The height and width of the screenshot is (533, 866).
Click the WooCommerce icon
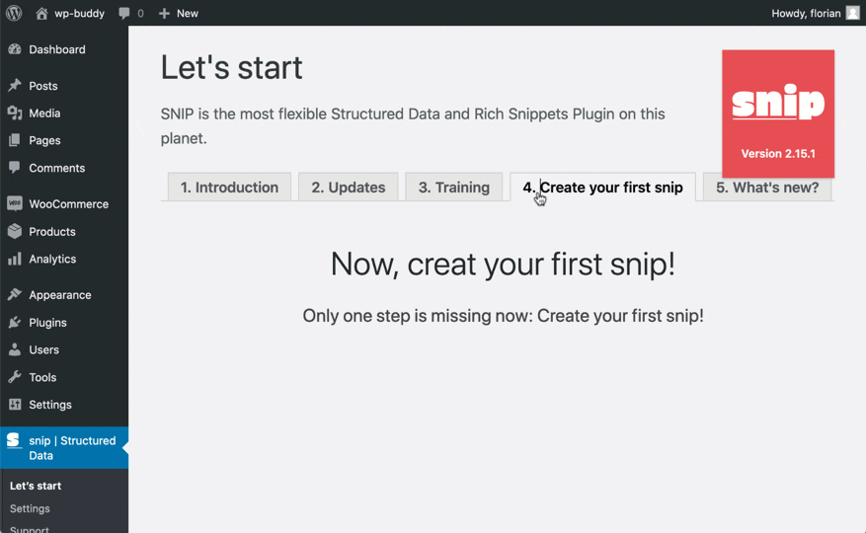click(x=15, y=203)
